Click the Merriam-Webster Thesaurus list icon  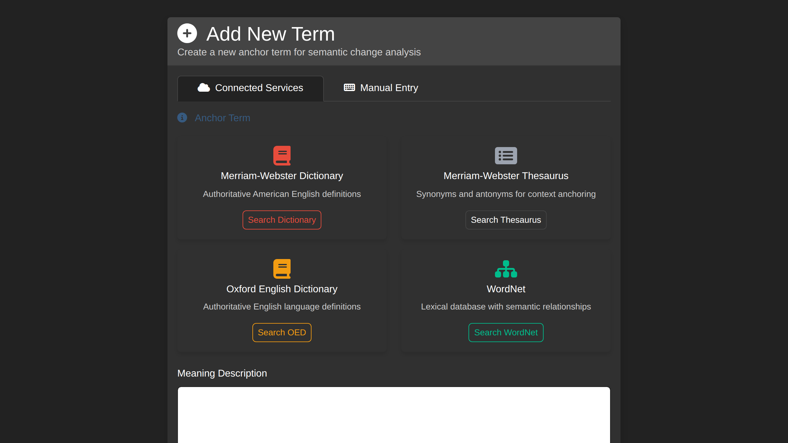(506, 155)
